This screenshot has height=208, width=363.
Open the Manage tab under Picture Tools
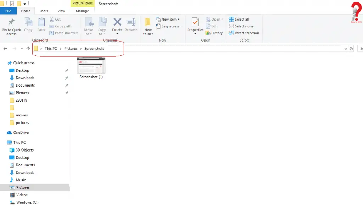pyautogui.click(x=82, y=11)
